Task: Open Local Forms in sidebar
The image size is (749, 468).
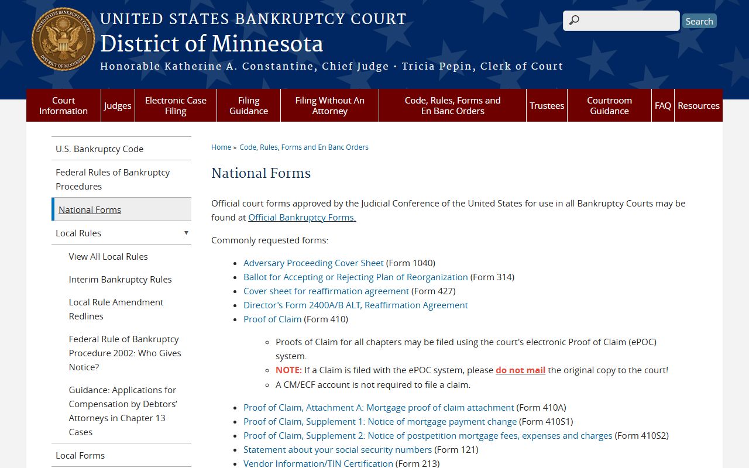Action: pyautogui.click(x=121, y=455)
